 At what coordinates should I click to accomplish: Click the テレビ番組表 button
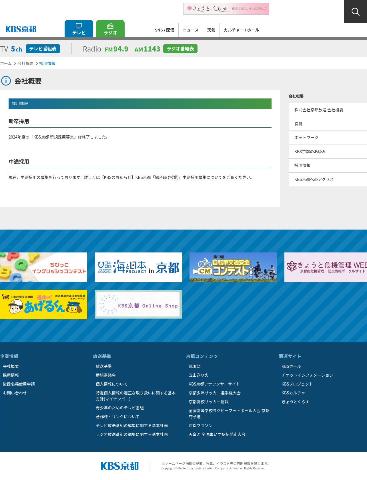pos(43,49)
